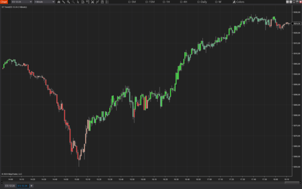Image resolution: width=302 pixels, height=189 pixels.
Task: Toggle the 15M timeframe checkbox
Action: [x=146, y=2]
